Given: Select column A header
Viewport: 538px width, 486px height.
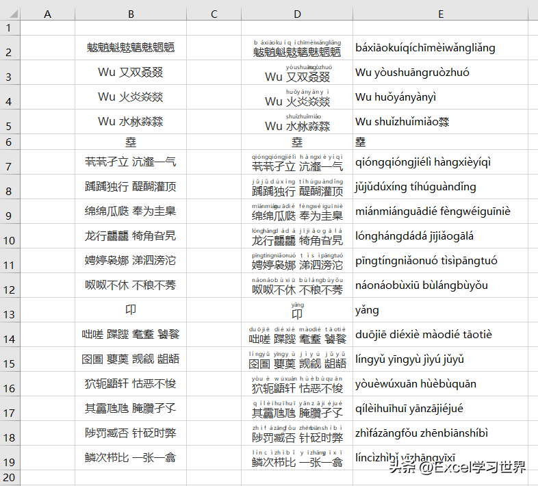Looking at the screenshot, I should [x=48, y=14].
